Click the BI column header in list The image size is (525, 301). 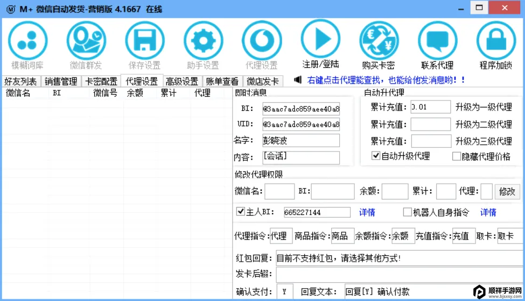[57, 93]
